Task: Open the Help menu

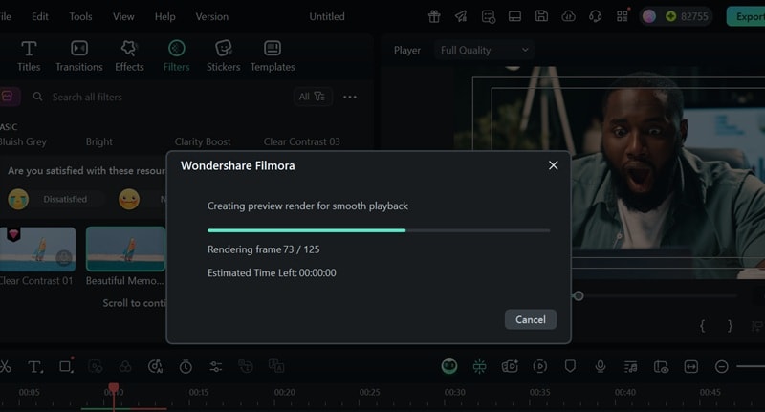Action: point(164,16)
